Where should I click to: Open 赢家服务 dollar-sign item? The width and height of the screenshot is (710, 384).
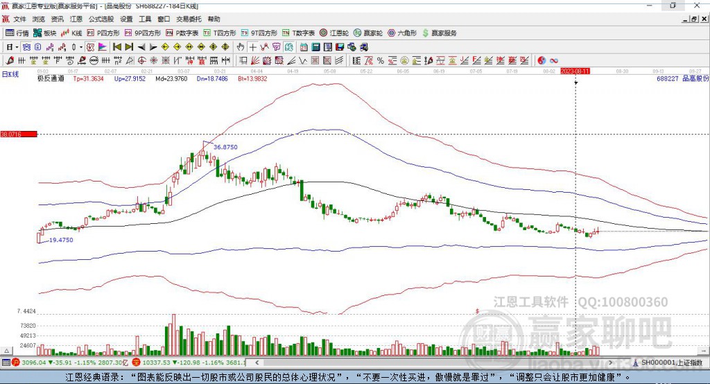pyautogui.click(x=439, y=33)
